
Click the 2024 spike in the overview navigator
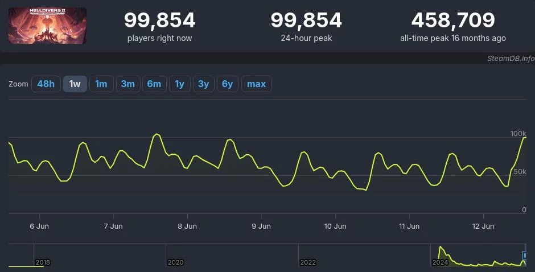pyautogui.click(x=441, y=248)
